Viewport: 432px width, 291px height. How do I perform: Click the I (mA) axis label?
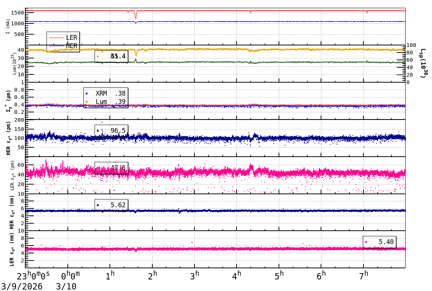coord(8,27)
